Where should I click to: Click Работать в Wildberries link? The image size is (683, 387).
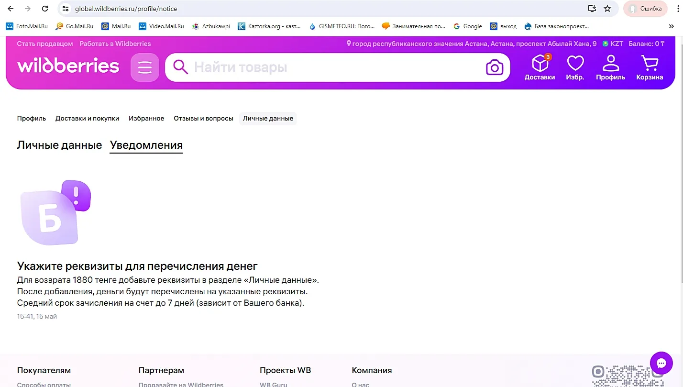pos(115,44)
